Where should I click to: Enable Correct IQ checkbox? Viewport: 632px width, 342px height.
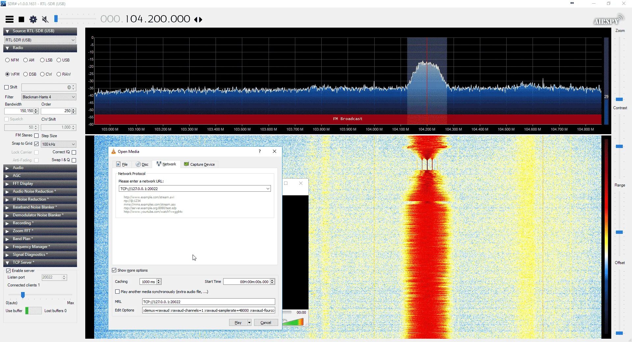[74, 152]
